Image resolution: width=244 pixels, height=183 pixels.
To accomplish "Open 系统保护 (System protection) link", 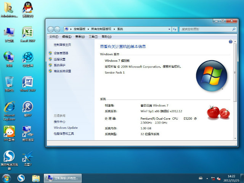I will (x=59, y=65).
